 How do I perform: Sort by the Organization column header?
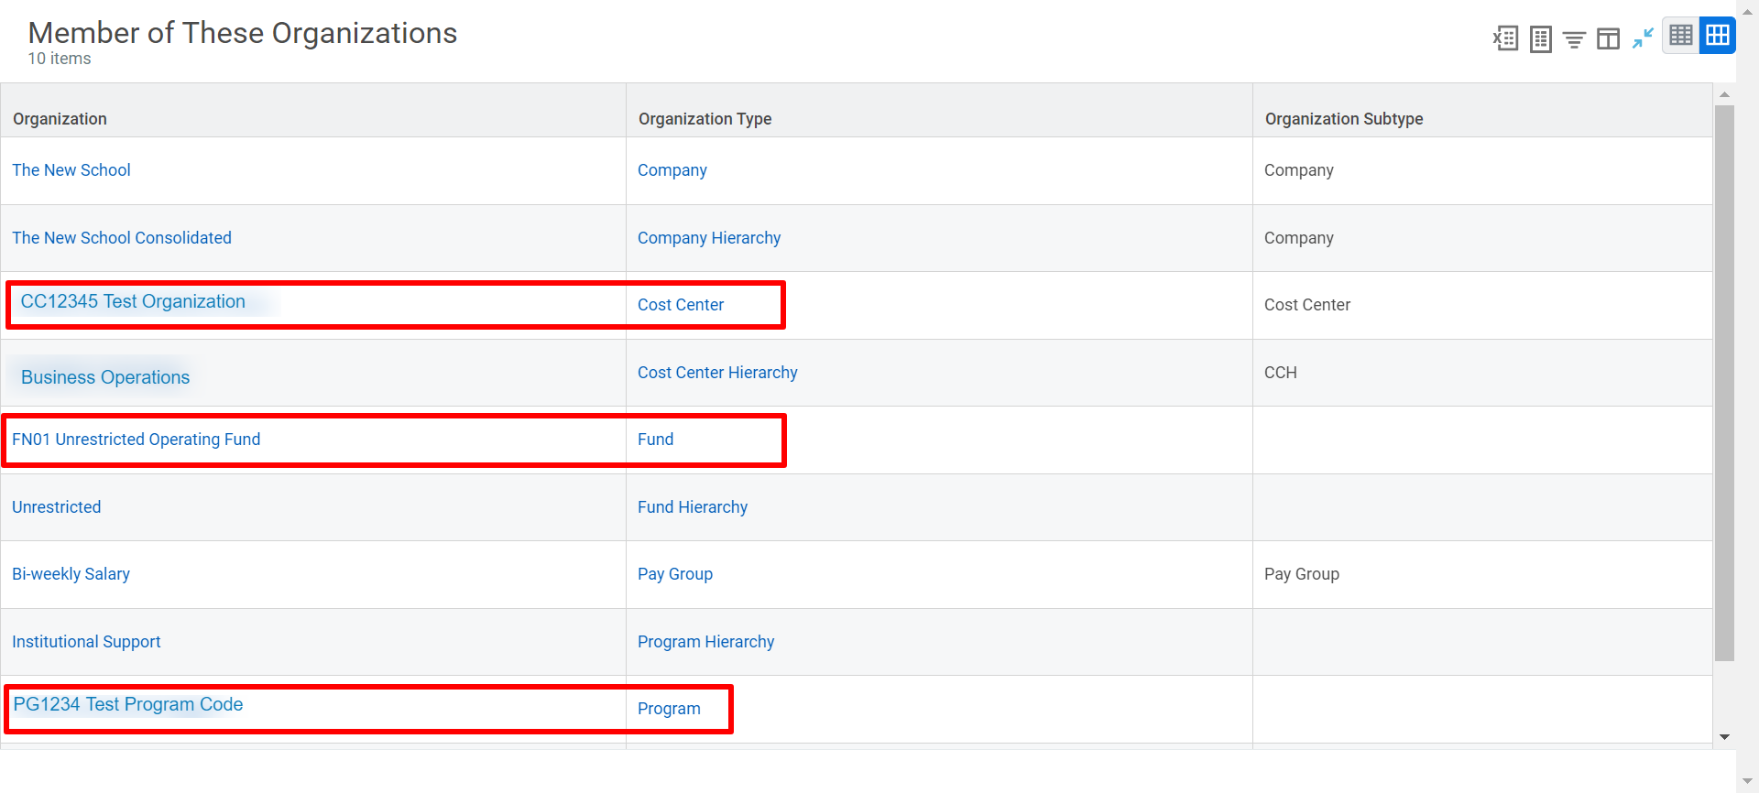pos(60,119)
